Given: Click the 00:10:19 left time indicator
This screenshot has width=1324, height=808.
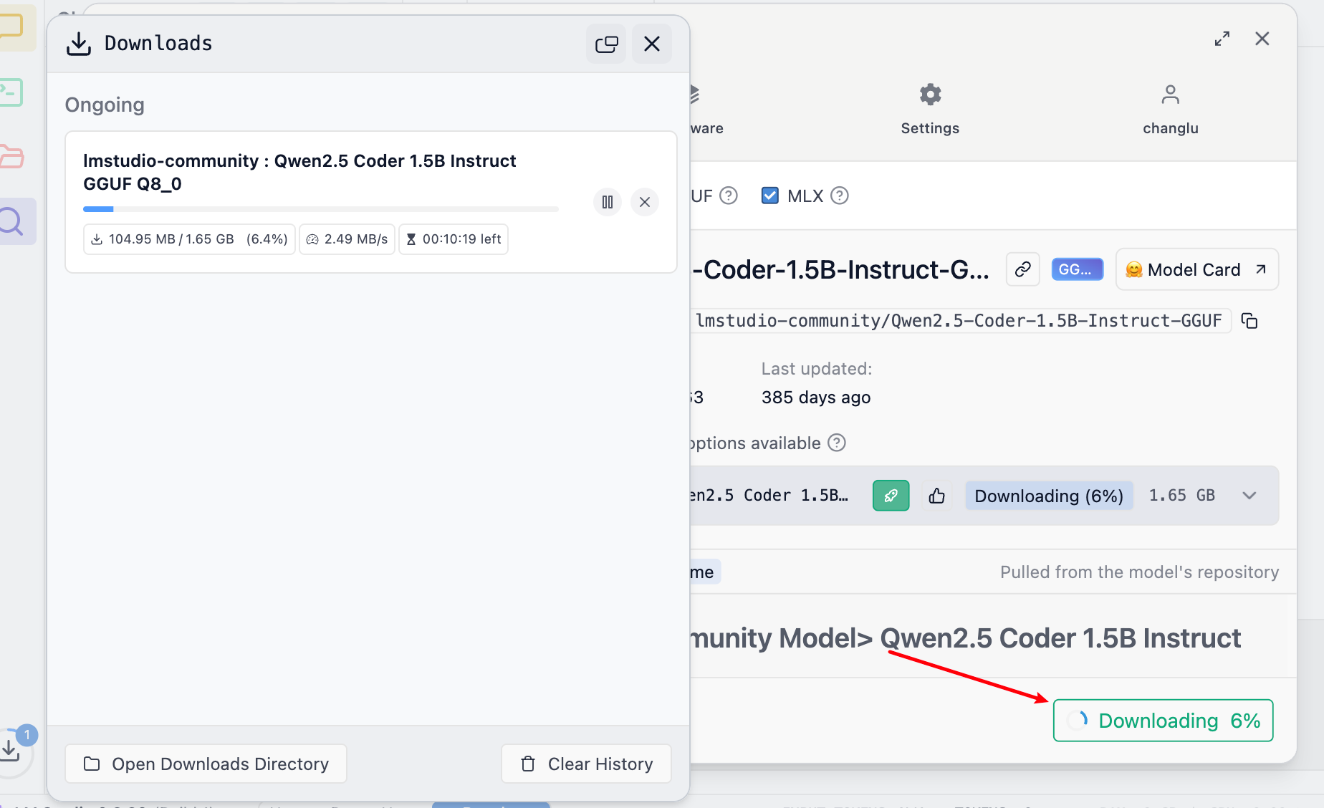Looking at the screenshot, I should pos(454,239).
